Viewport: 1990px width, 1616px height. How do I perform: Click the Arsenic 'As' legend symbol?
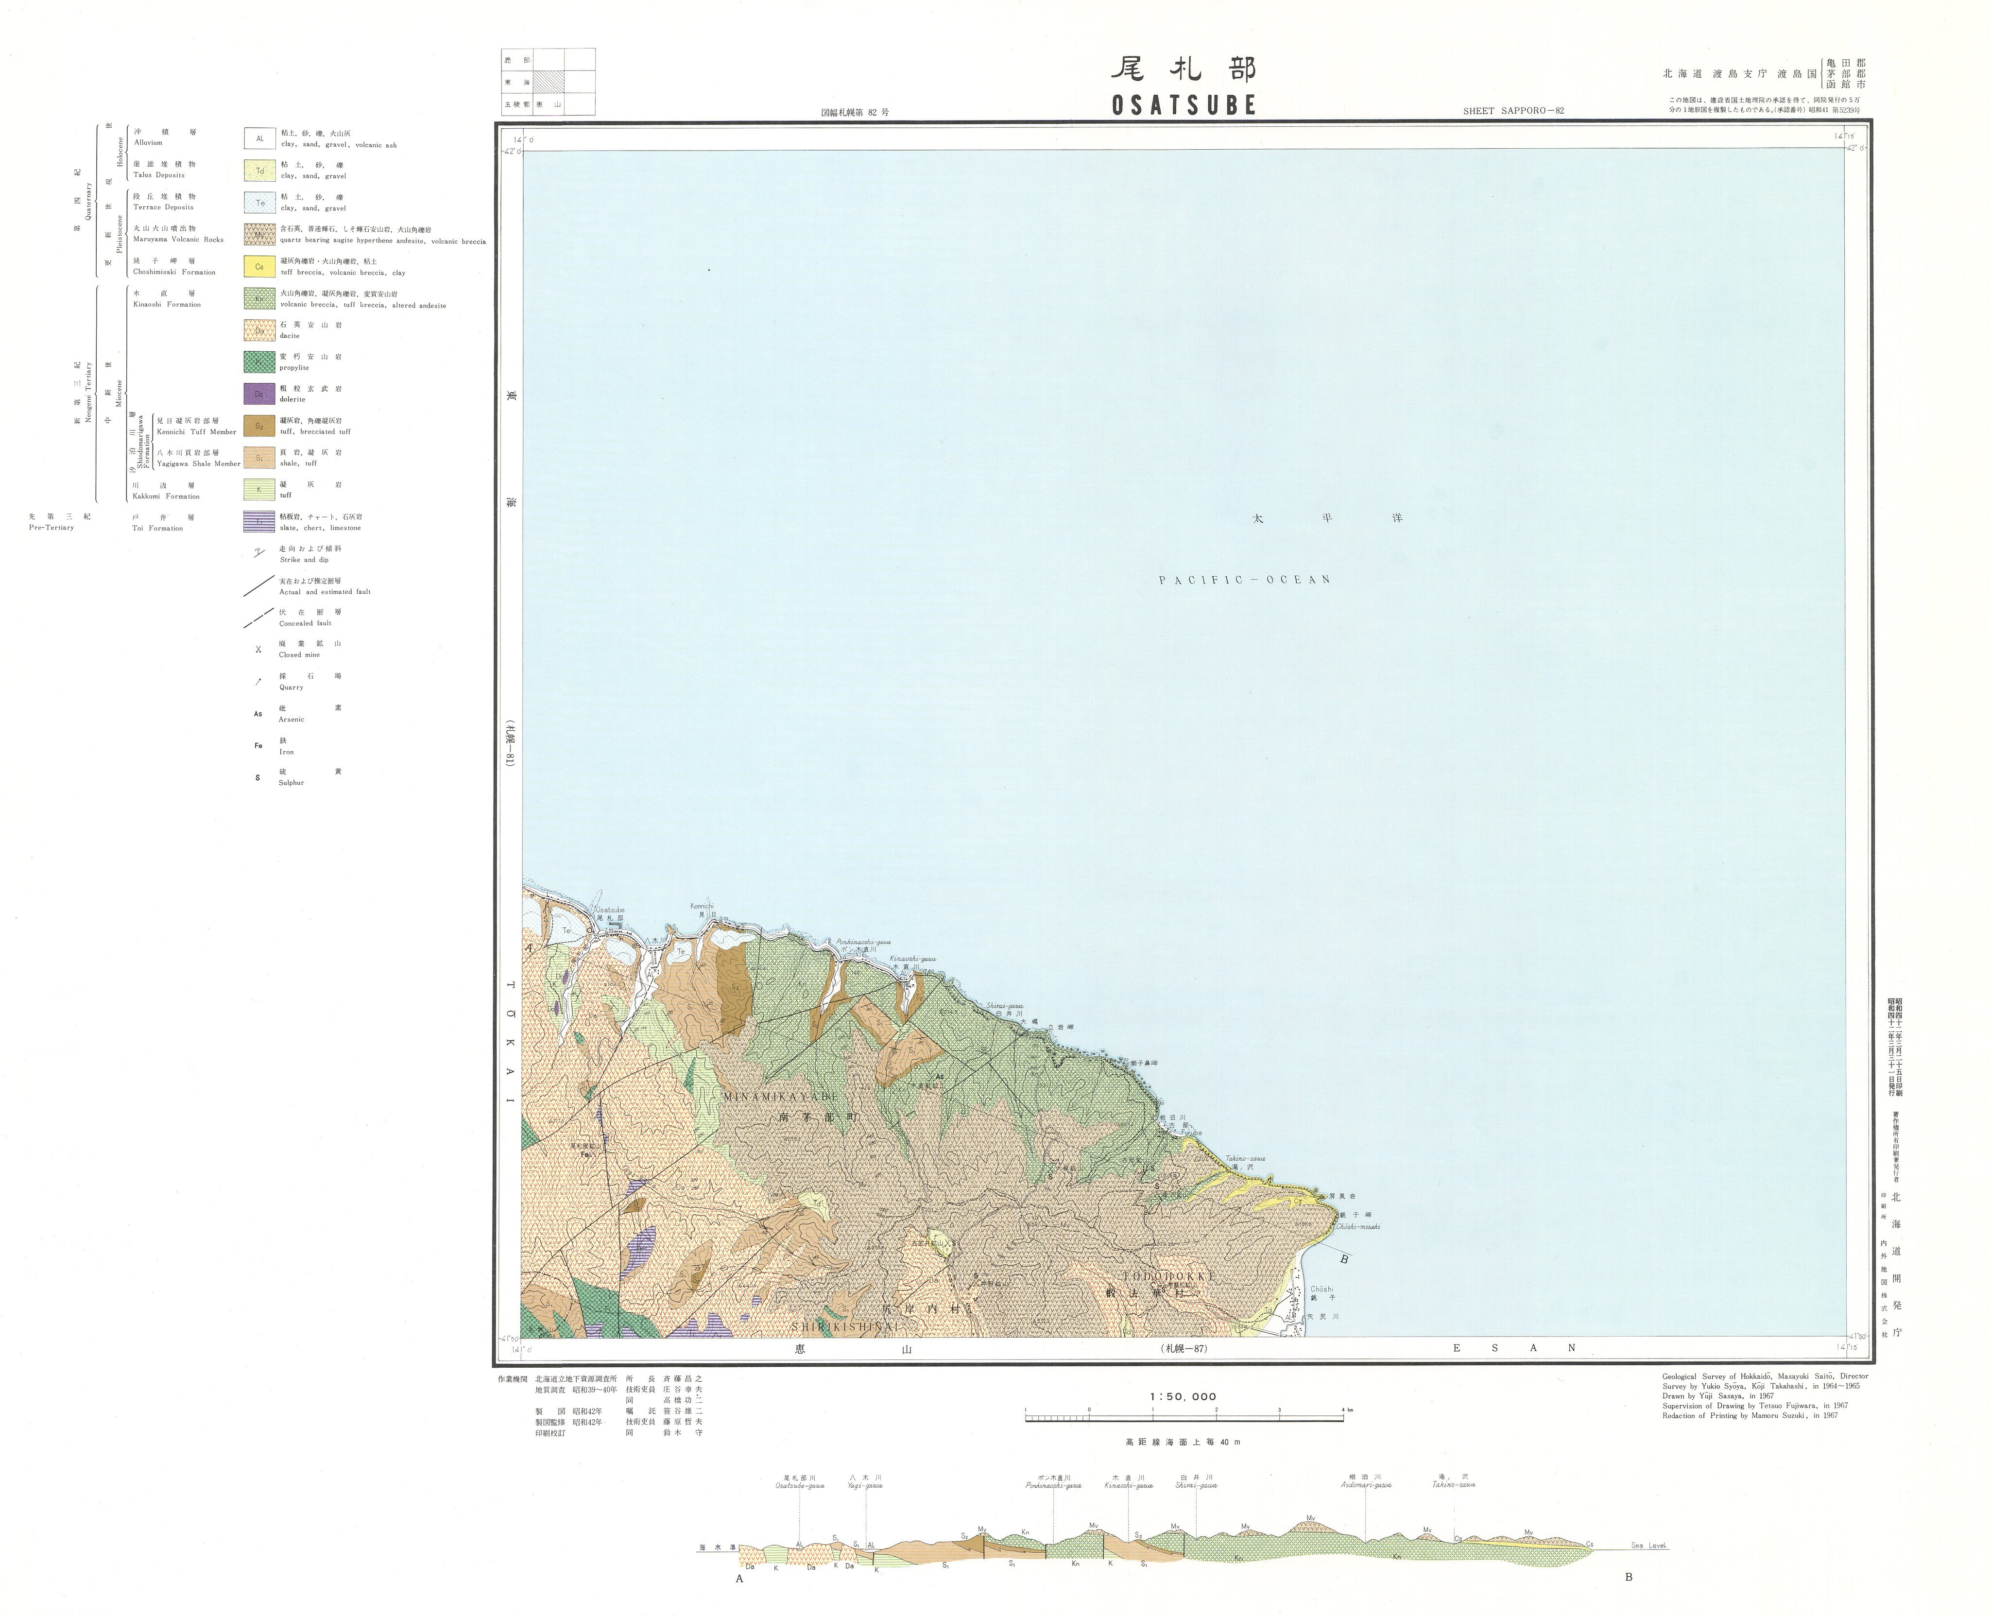pyautogui.click(x=258, y=714)
